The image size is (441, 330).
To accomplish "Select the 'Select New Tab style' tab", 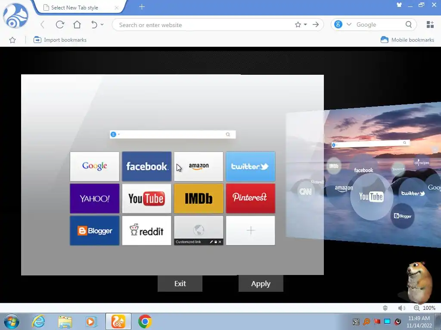I will tap(75, 8).
